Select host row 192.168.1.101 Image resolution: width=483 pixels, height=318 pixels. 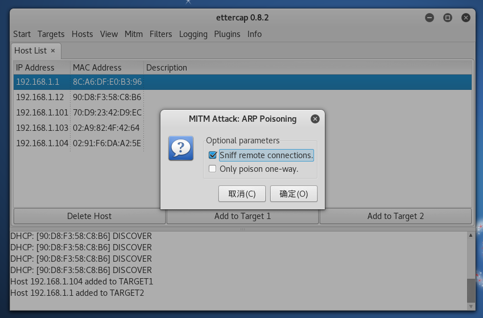point(242,113)
